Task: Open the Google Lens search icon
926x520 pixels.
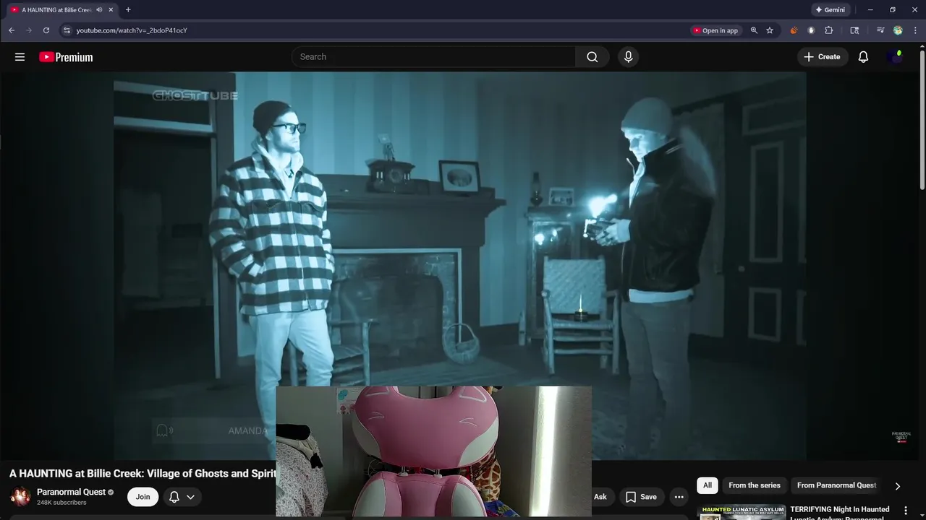Action: pos(854,30)
